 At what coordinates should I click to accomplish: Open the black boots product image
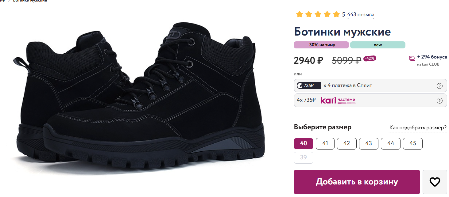(138, 98)
